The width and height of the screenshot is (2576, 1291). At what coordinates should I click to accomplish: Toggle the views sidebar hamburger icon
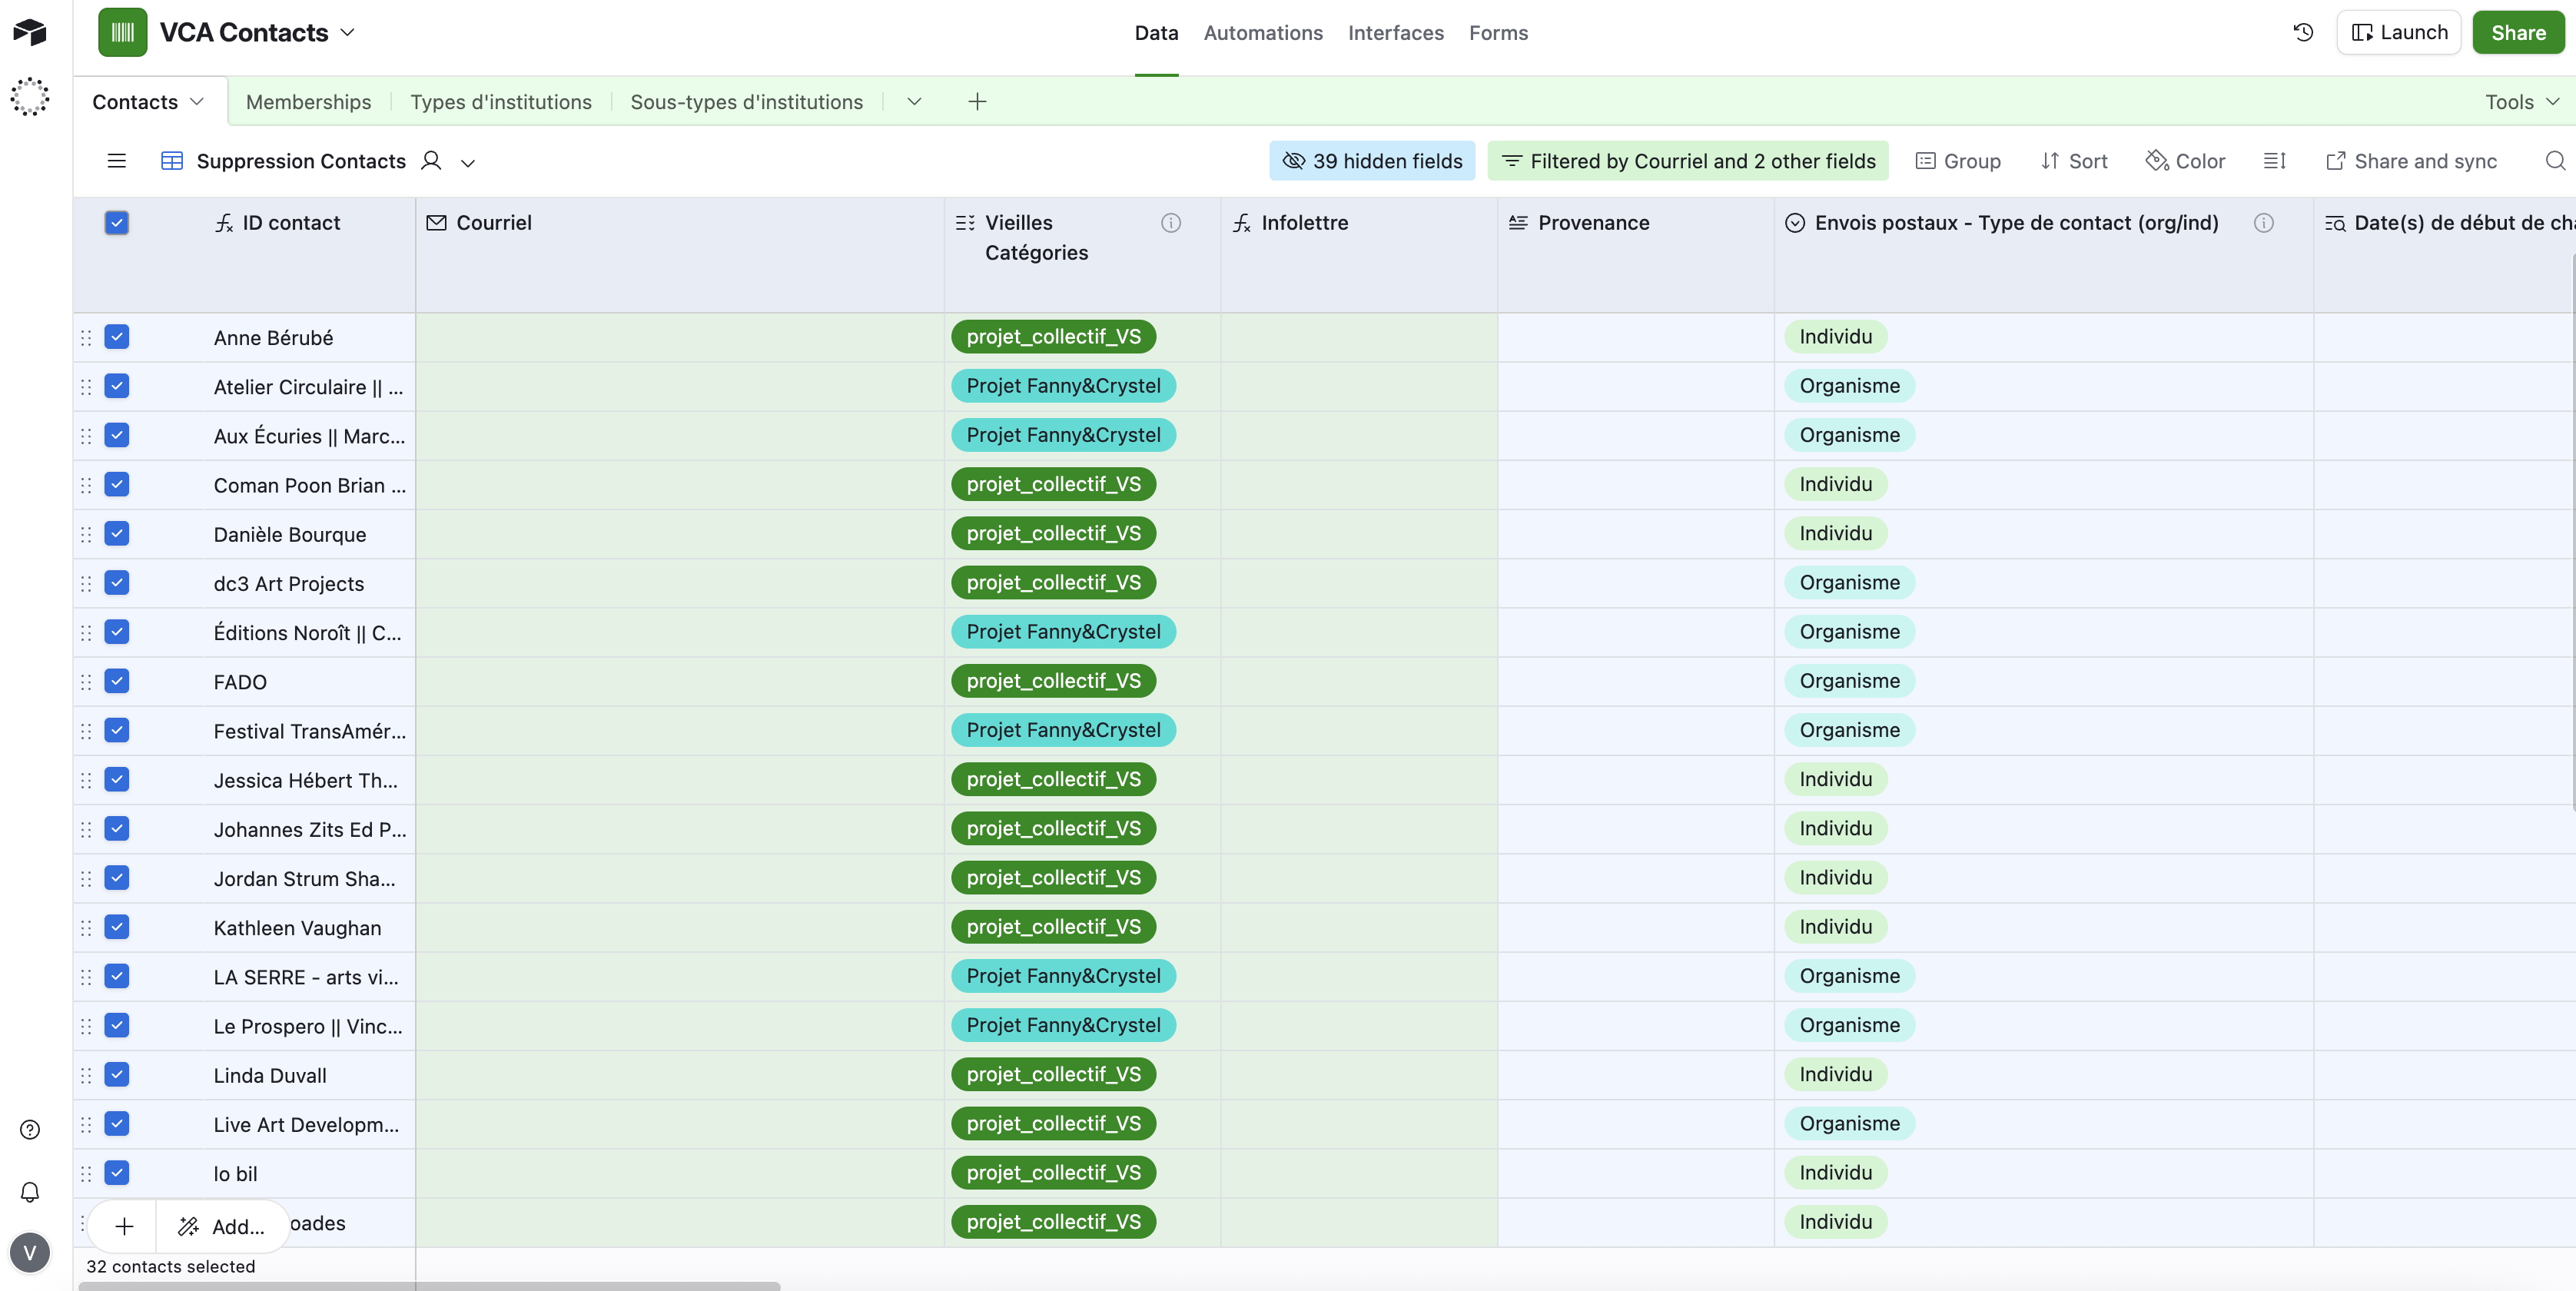[117, 161]
